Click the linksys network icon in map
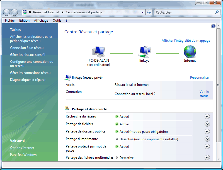223x170 pixels. (x=144, y=52)
